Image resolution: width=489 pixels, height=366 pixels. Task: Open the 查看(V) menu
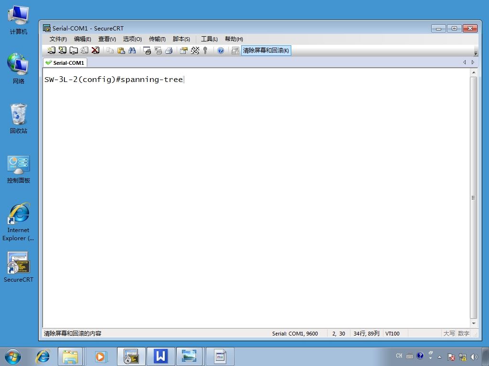coord(107,39)
